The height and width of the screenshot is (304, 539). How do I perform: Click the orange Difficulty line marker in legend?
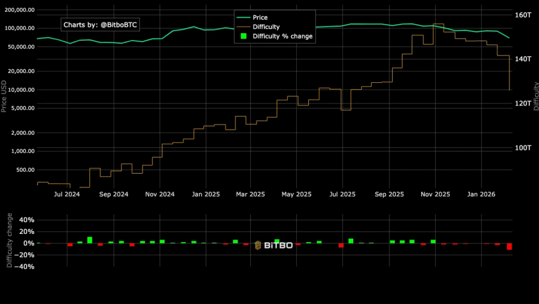(x=244, y=26)
